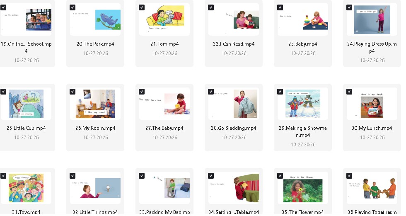
Task: Toggle the checkbox for 33.Packing My Bag
Action: tap(142, 176)
